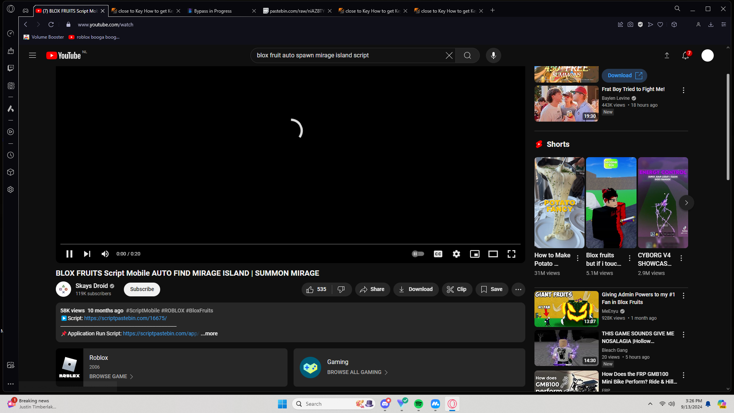
Task: Show next Shorts with the arrow
Action: click(687, 203)
